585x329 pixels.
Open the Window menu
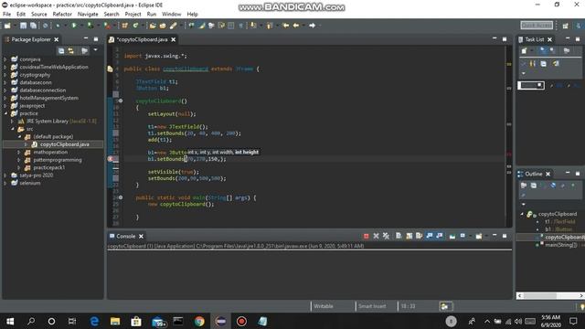(x=171, y=15)
